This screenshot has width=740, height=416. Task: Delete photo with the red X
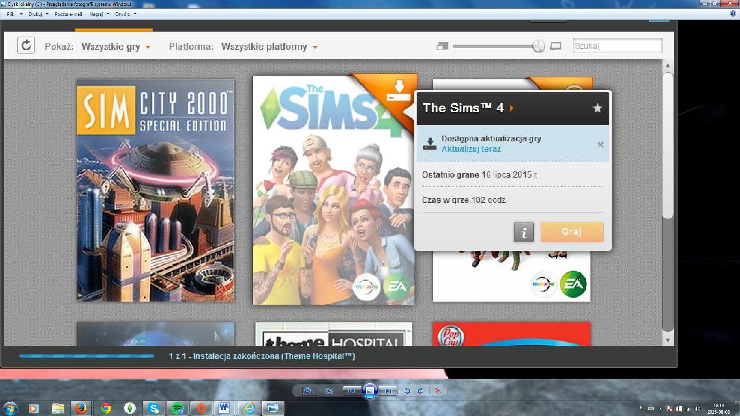(x=438, y=391)
